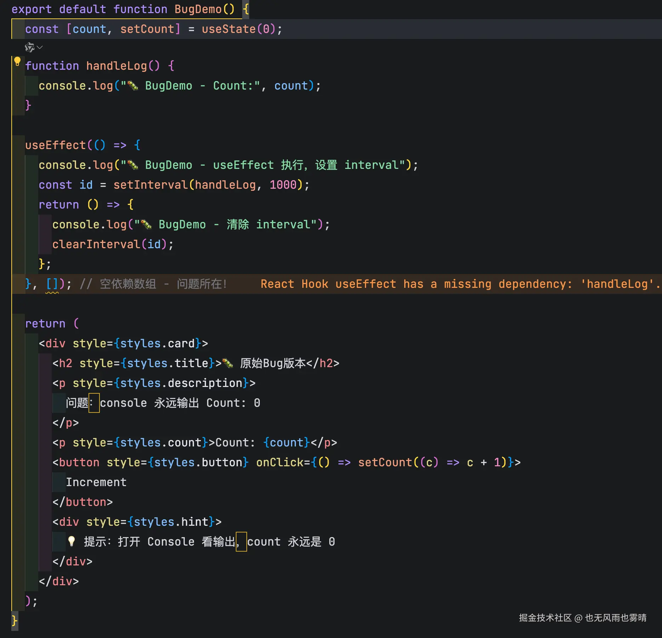Screen dimensions: 662x638
Task: Click styles.card in the outer div tag
Action: pos(158,343)
